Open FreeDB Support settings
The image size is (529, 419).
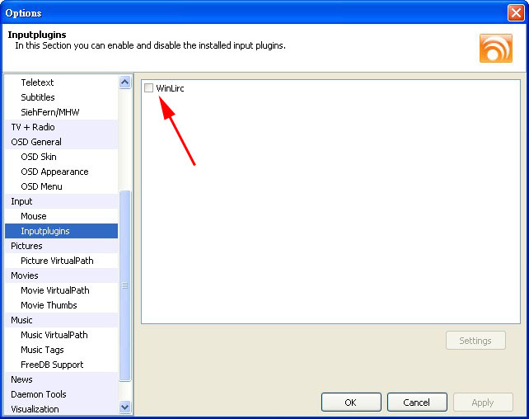pos(52,365)
